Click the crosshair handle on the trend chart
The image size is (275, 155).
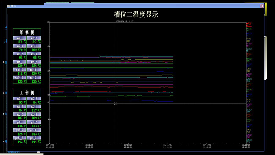coord(115,103)
